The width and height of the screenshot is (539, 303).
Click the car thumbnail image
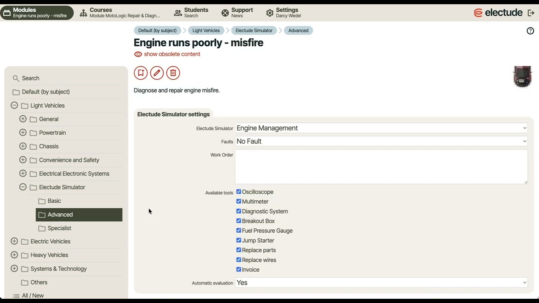click(x=522, y=76)
